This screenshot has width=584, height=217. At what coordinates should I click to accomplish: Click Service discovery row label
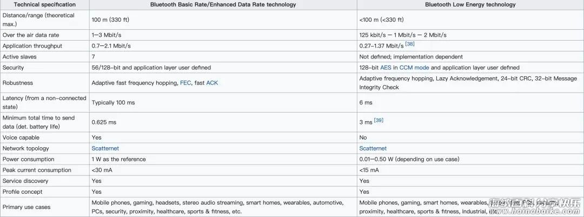(x=25, y=181)
